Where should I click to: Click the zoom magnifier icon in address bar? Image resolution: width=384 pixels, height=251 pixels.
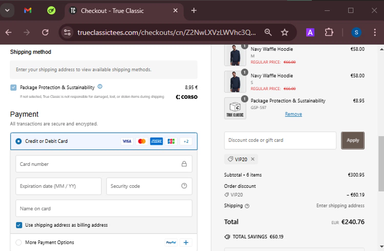coord(268,32)
